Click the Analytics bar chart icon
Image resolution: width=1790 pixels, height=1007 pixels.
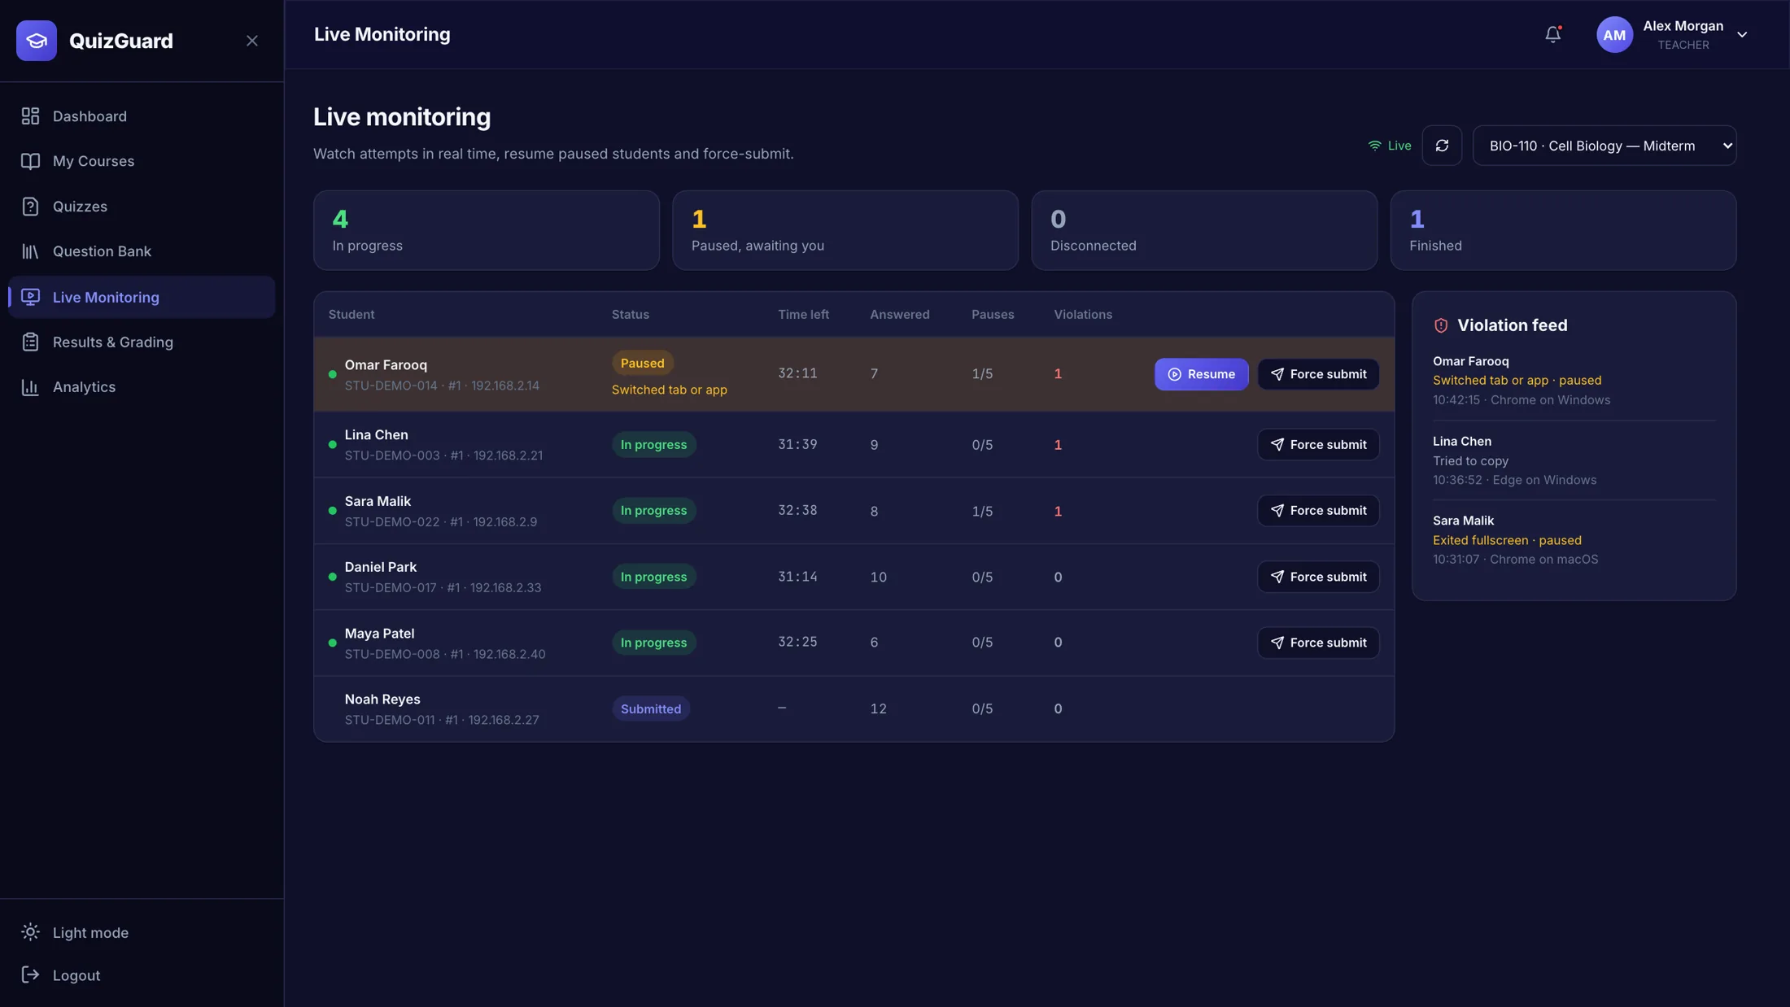(30, 387)
